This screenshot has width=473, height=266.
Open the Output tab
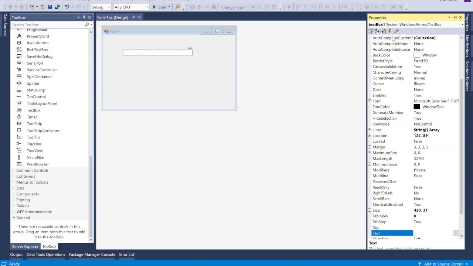click(x=16, y=255)
